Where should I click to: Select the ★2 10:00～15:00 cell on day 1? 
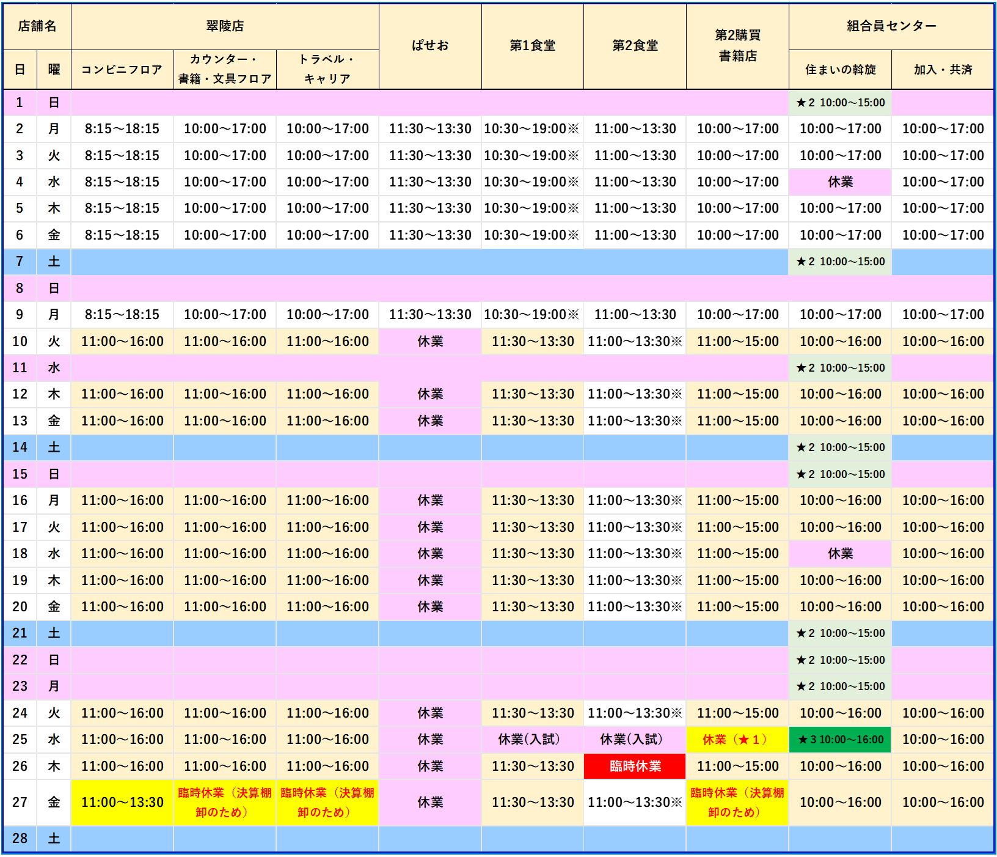point(840,103)
